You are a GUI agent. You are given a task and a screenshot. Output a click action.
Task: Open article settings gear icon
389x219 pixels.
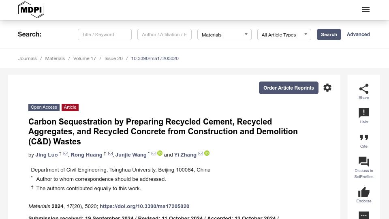pos(327,88)
